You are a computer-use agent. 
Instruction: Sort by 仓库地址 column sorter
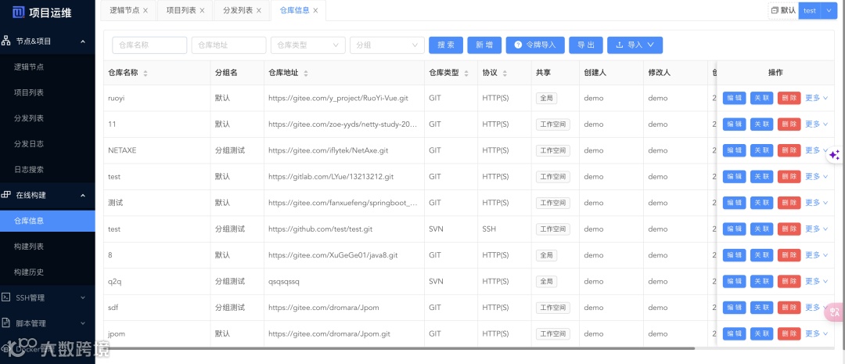(306, 74)
